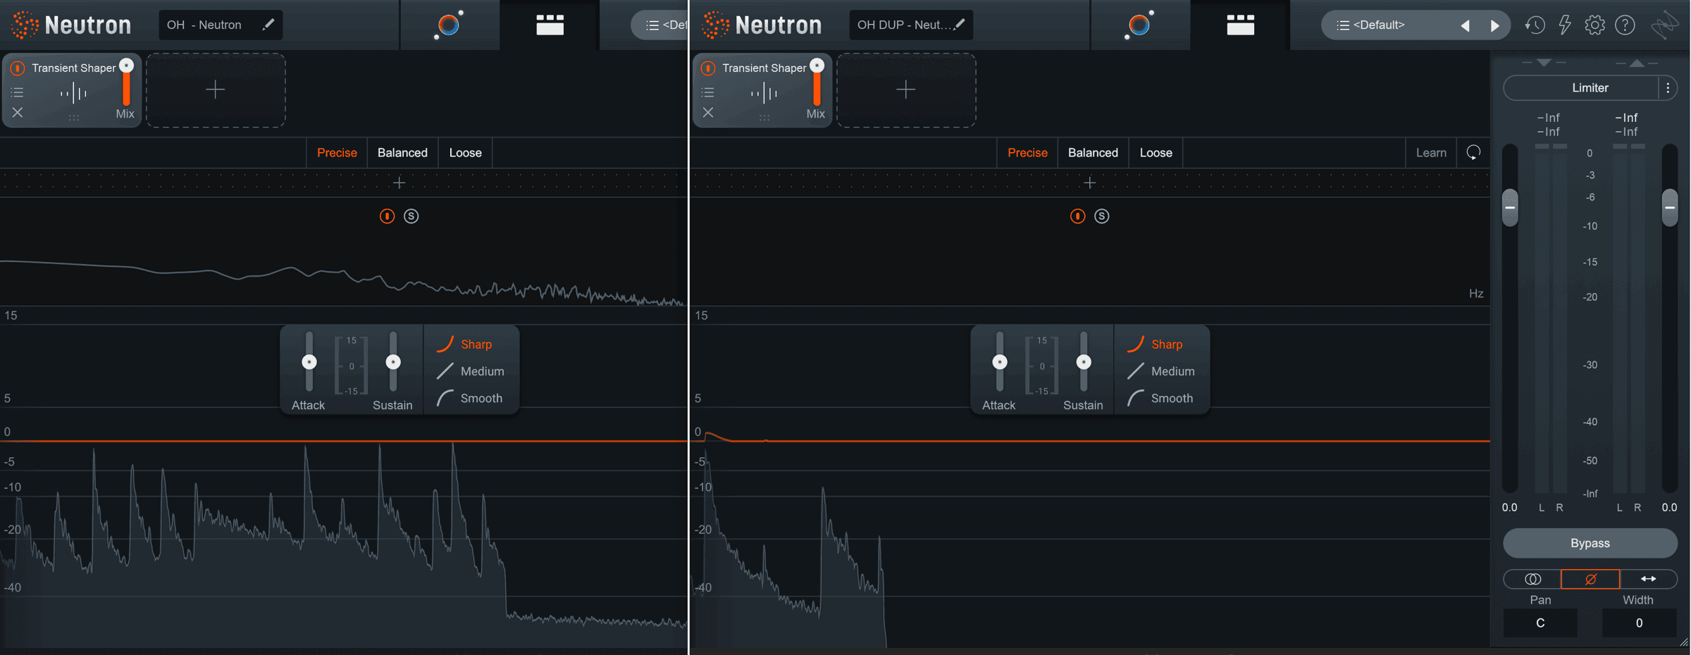1691x655 pixels.
Task: Click output meter up arrow
Action: [x=1637, y=63]
